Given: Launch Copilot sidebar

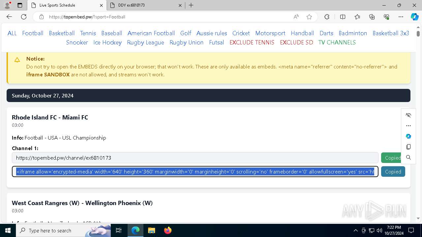Looking at the screenshot, I should click(x=414, y=17).
